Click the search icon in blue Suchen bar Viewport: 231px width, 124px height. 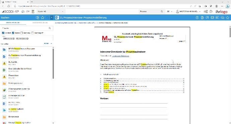click(x=48, y=18)
